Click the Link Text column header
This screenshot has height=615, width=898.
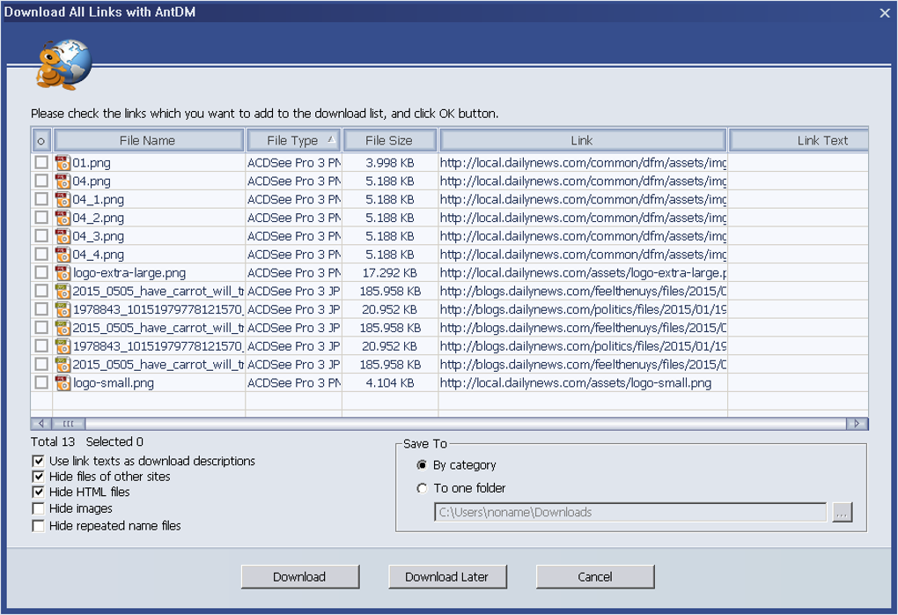tap(799, 141)
